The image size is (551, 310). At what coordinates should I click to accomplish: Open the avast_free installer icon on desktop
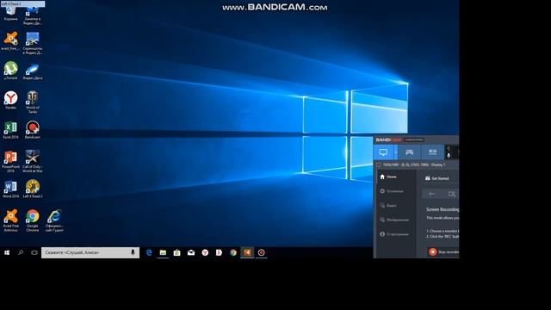point(10,41)
